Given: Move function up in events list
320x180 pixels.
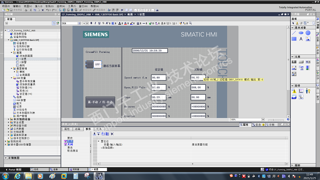Looking at the screenshot, I should [x=94, y=134].
